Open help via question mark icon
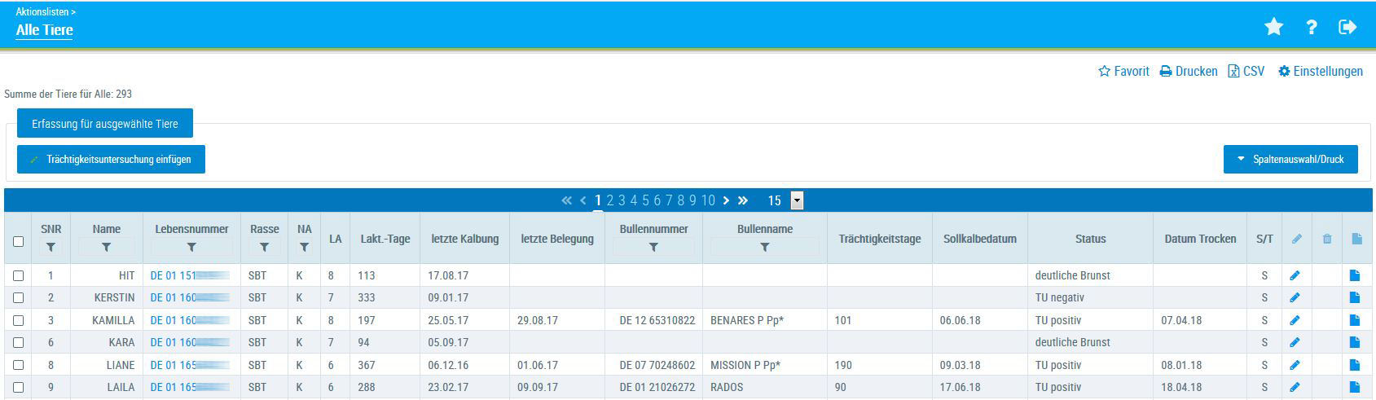Image resolution: width=1376 pixels, height=400 pixels. (1311, 28)
